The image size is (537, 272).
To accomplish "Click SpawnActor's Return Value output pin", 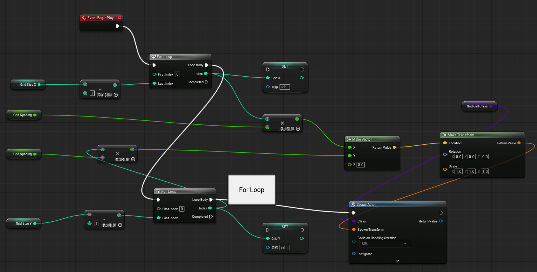I will click(440, 221).
